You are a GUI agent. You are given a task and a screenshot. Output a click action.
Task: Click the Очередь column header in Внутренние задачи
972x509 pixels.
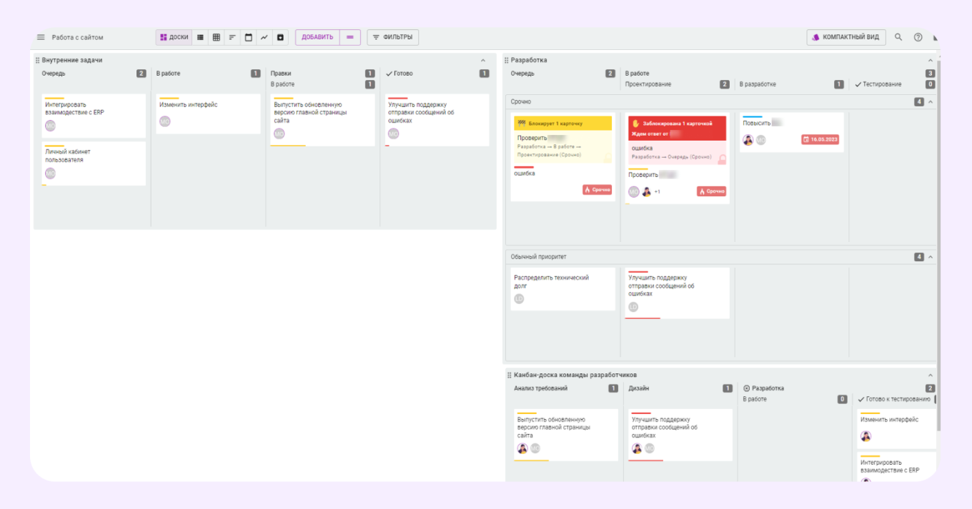(54, 74)
